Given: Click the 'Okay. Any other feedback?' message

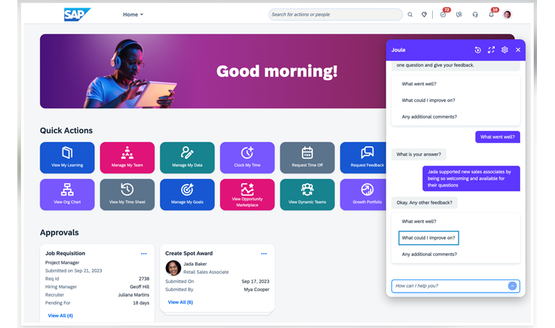Looking at the screenshot, I should (425, 202).
